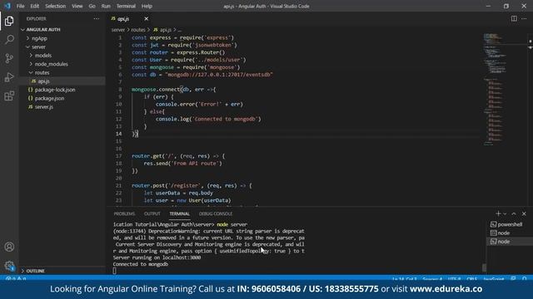Select the powershell terminal instance

coord(506,224)
